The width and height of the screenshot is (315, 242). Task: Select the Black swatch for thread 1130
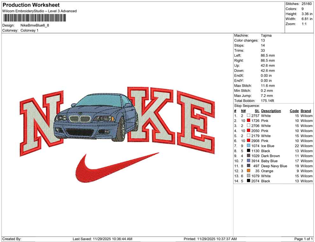(x=248, y=151)
